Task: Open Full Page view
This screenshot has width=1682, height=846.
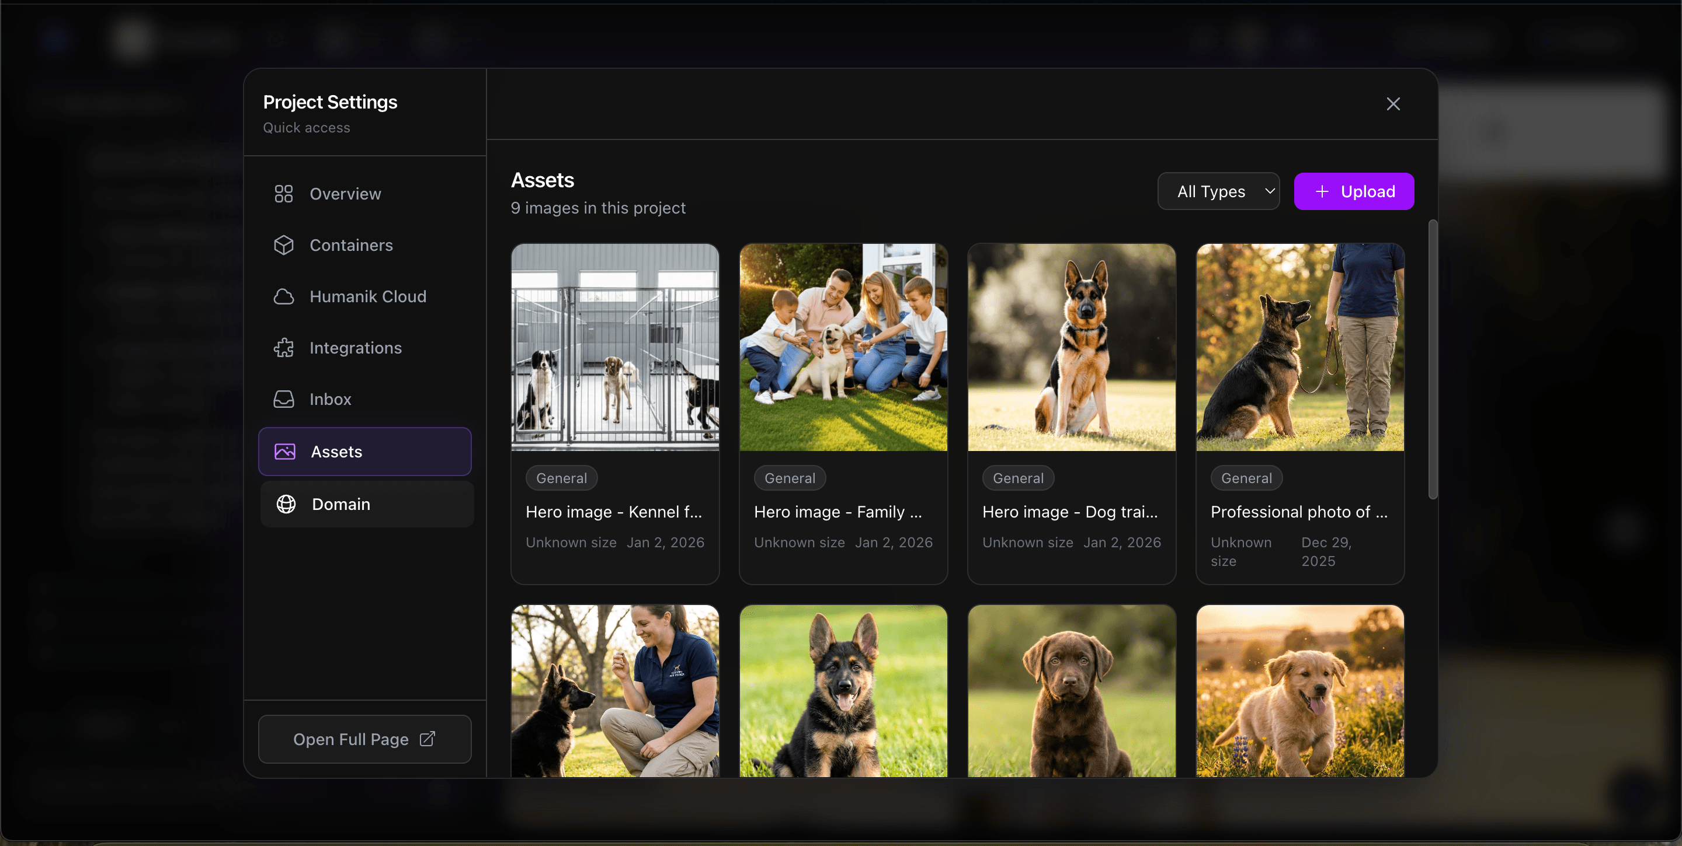Action: tap(364, 739)
